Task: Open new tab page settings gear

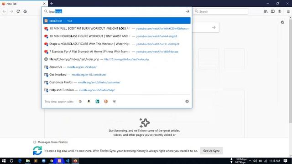Action: tap(282, 22)
